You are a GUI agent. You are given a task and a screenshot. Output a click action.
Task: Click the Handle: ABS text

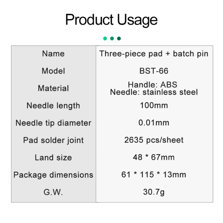152,84
